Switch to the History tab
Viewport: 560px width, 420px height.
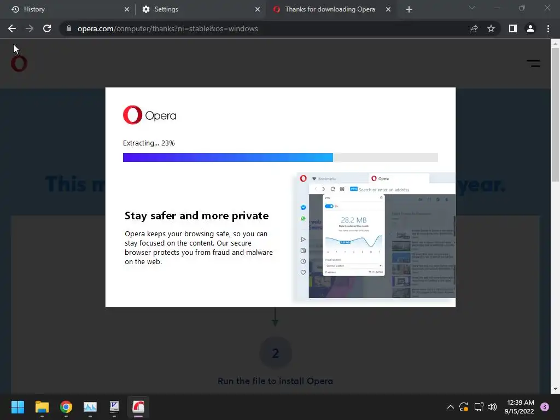pyautogui.click(x=67, y=9)
